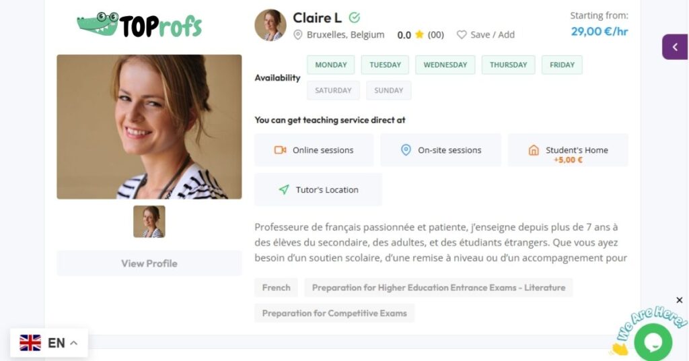689x361 pixels.
Task: Select the small tutor photo thumbnail
Action: click(149, 222)
